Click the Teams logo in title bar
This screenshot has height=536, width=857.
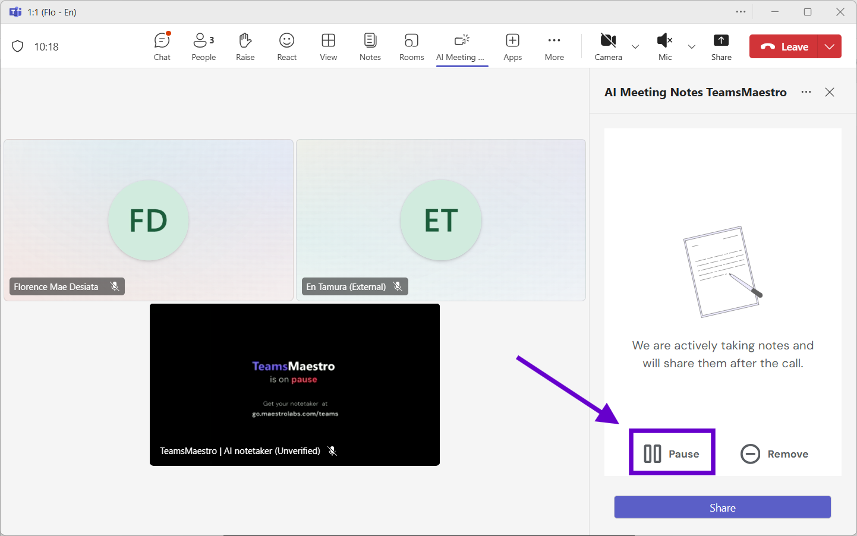pyautogui.click(x=15, y=12)
